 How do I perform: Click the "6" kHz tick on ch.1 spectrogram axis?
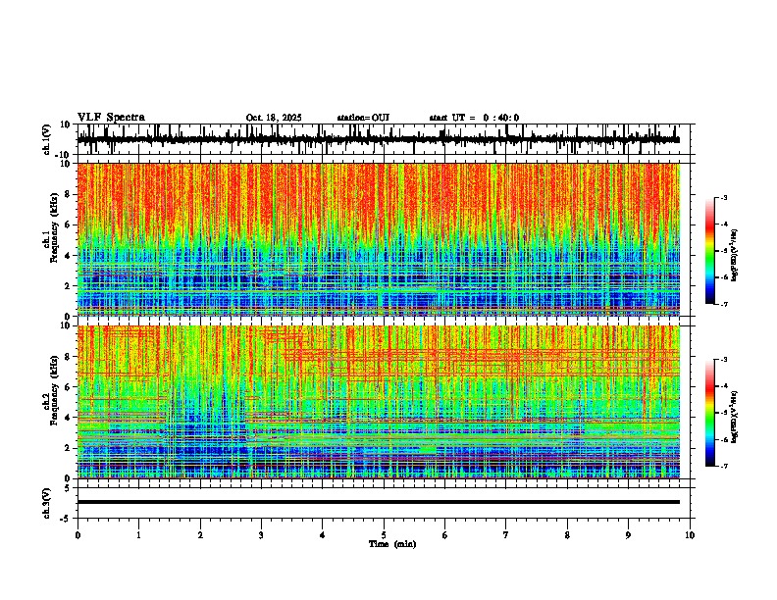click(68, 225)
